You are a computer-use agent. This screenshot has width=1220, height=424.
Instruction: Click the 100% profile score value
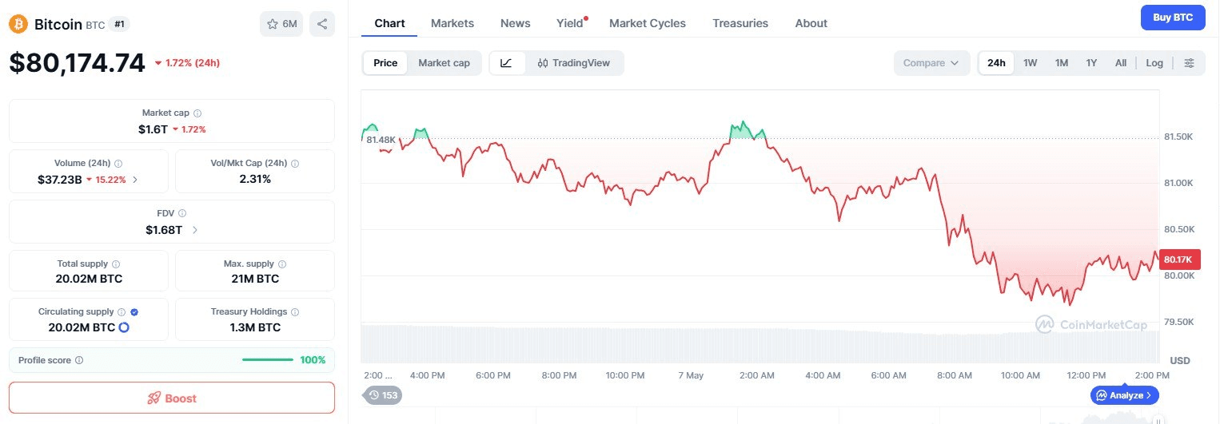pos(313,360)
